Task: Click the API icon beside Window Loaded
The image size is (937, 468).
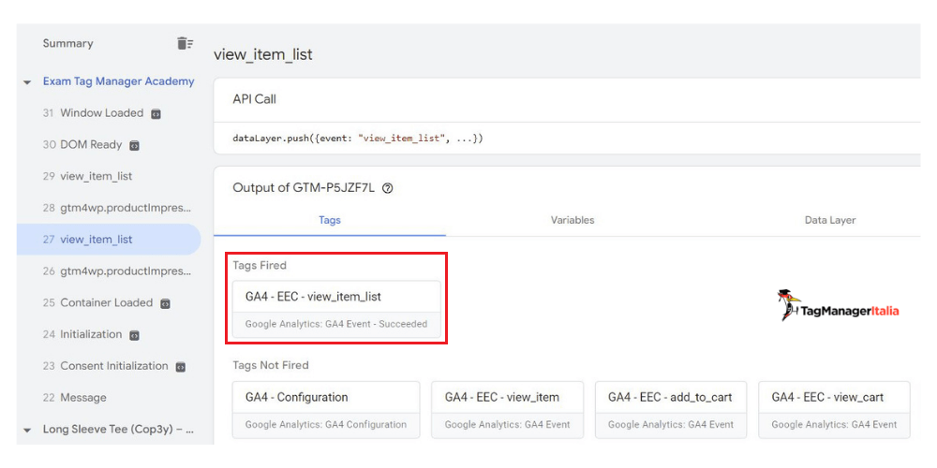Action: point(156,113)
